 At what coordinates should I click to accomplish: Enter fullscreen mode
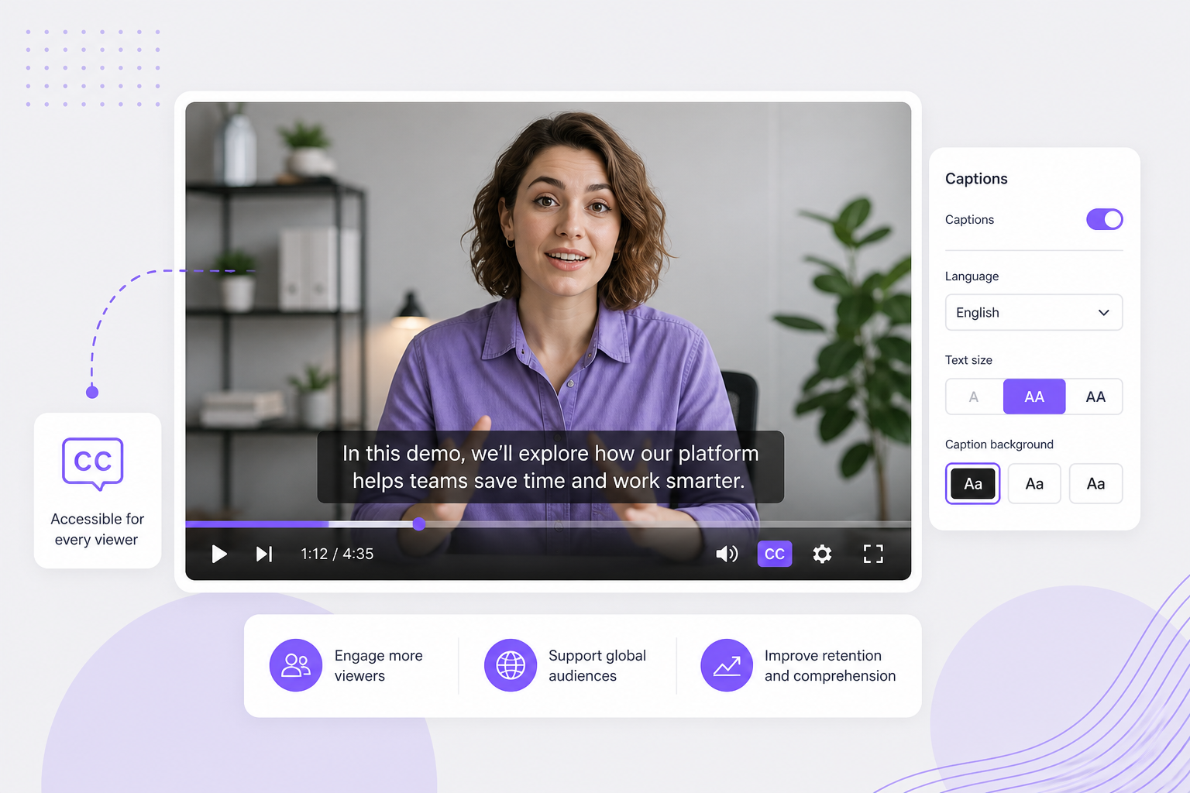[873, 554]
